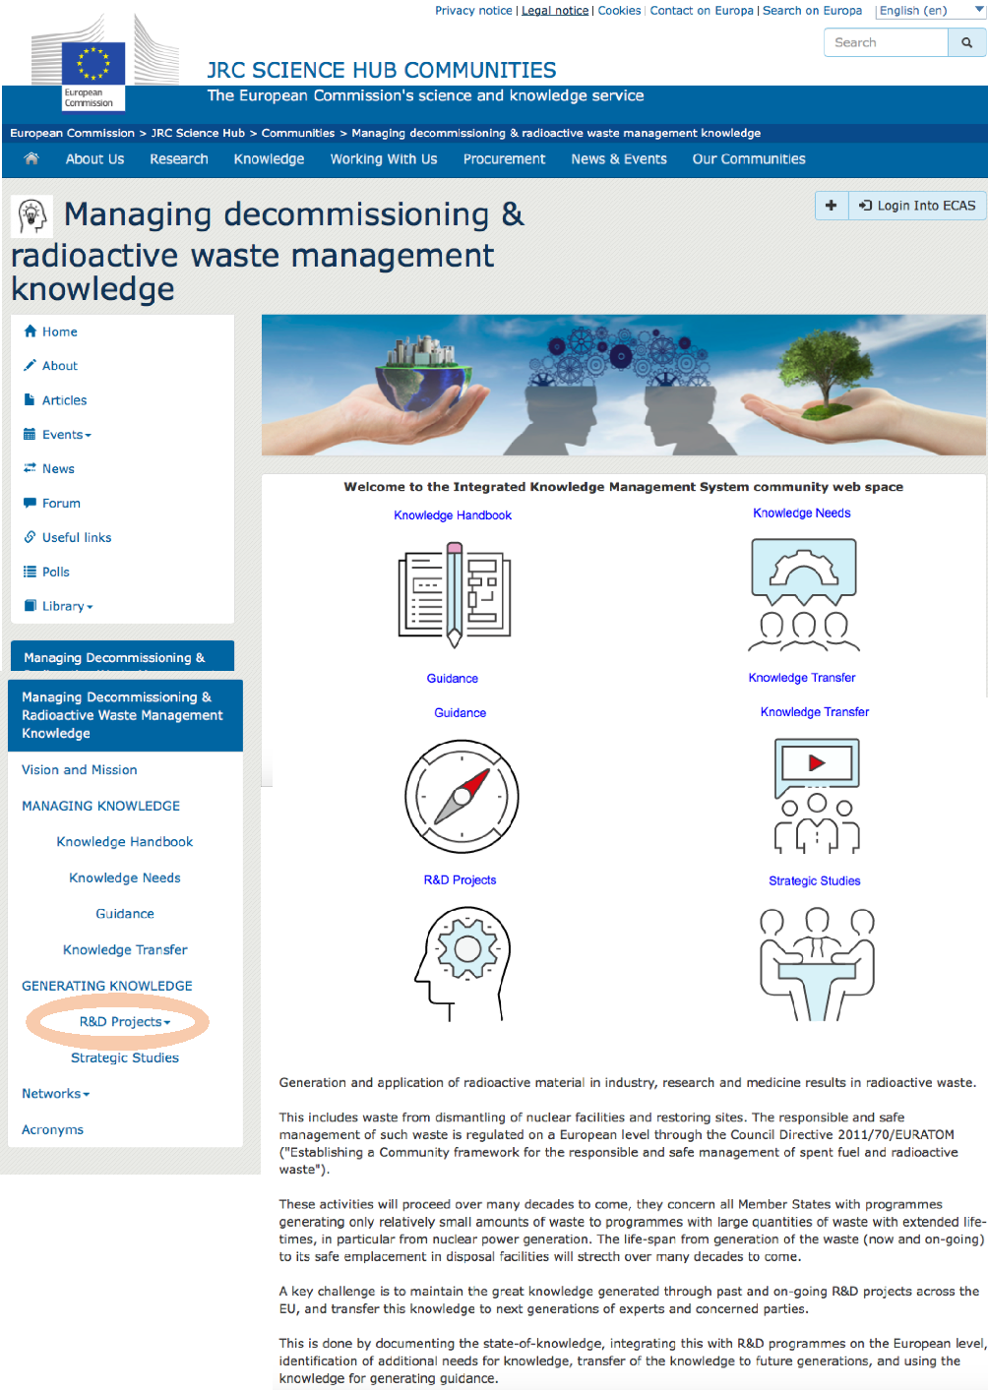Expand the Events sidebar dropdown

pos(66,435)
